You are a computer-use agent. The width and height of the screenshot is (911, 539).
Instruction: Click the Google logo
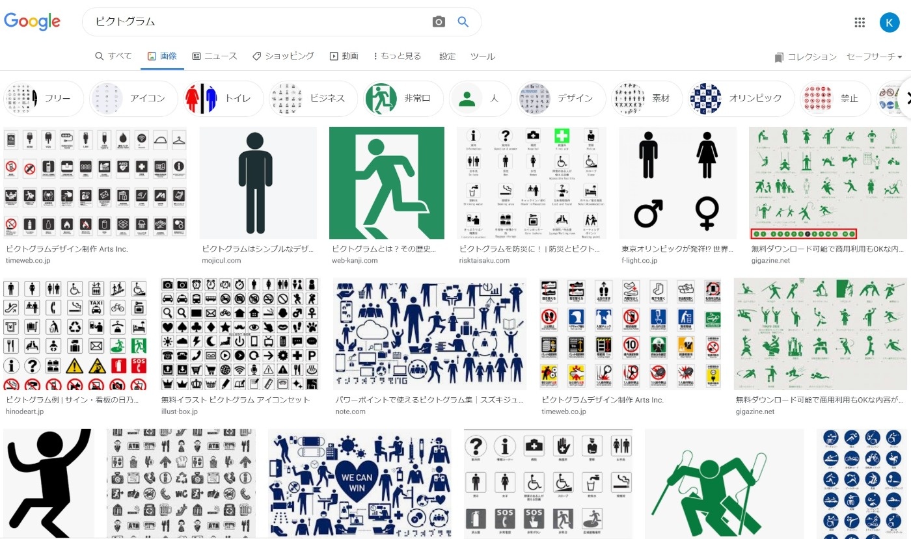pyautogui.click(x=32, y=21)
